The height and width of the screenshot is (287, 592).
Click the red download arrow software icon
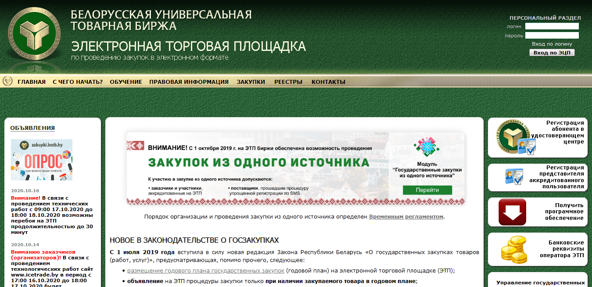tap(512, 212)
